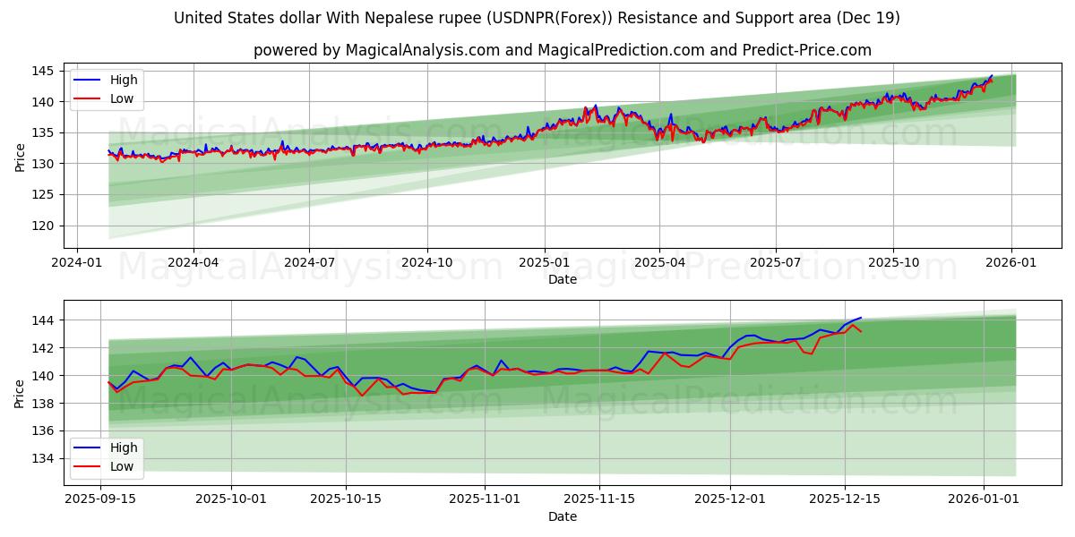Toggle the High line in top chart legend
This screenshot has height=537, width=1075.
click(x=125, y=80)
